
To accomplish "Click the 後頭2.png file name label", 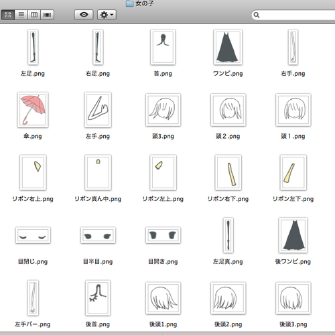I will [228, 324].
